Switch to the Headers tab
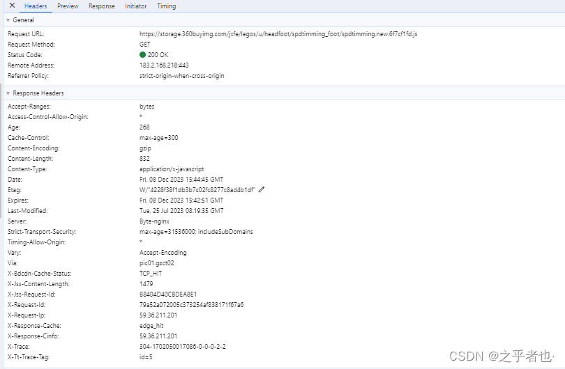 (x=36, y=6)
